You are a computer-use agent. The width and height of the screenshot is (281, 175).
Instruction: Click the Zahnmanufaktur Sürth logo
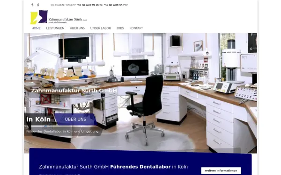[x=59, y=17]
